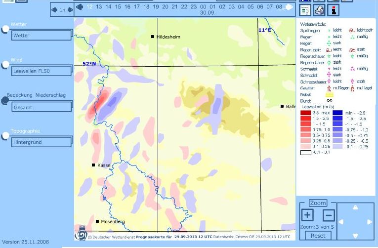Toggle the Wetter layer radio circle
The image size is (378, 248).
click(5, 29)
